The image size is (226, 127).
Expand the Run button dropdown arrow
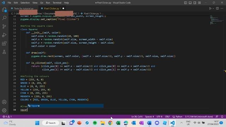(x=213, y=8)
